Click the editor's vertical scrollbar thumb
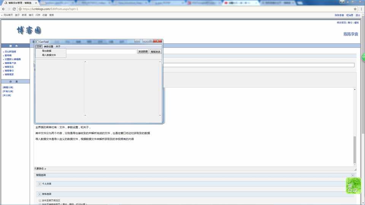 [354, 150]
